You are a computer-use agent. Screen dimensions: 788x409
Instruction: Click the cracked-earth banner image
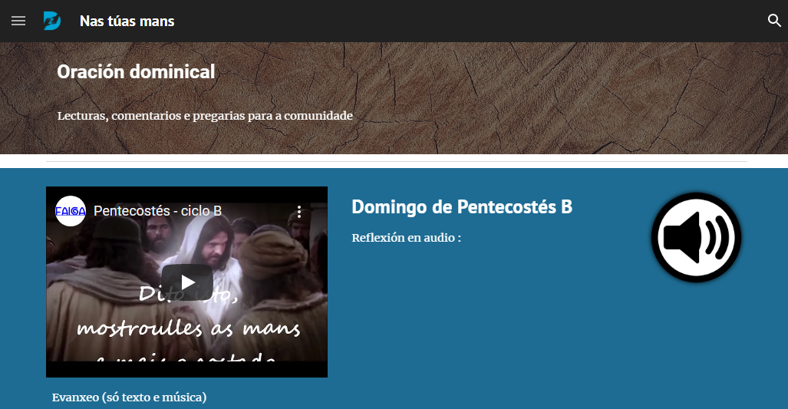(x=552, y=98)
